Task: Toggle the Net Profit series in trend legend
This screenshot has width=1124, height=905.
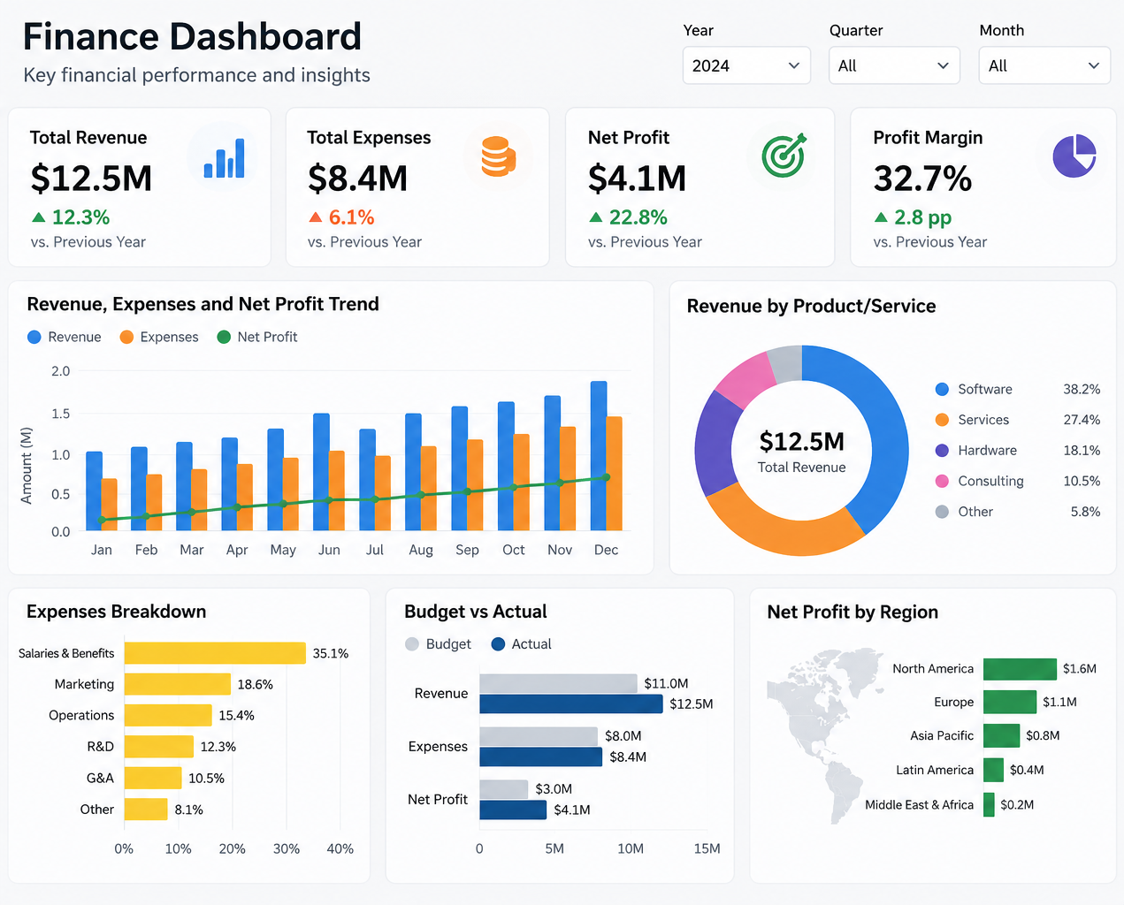Action: [257, 337]
